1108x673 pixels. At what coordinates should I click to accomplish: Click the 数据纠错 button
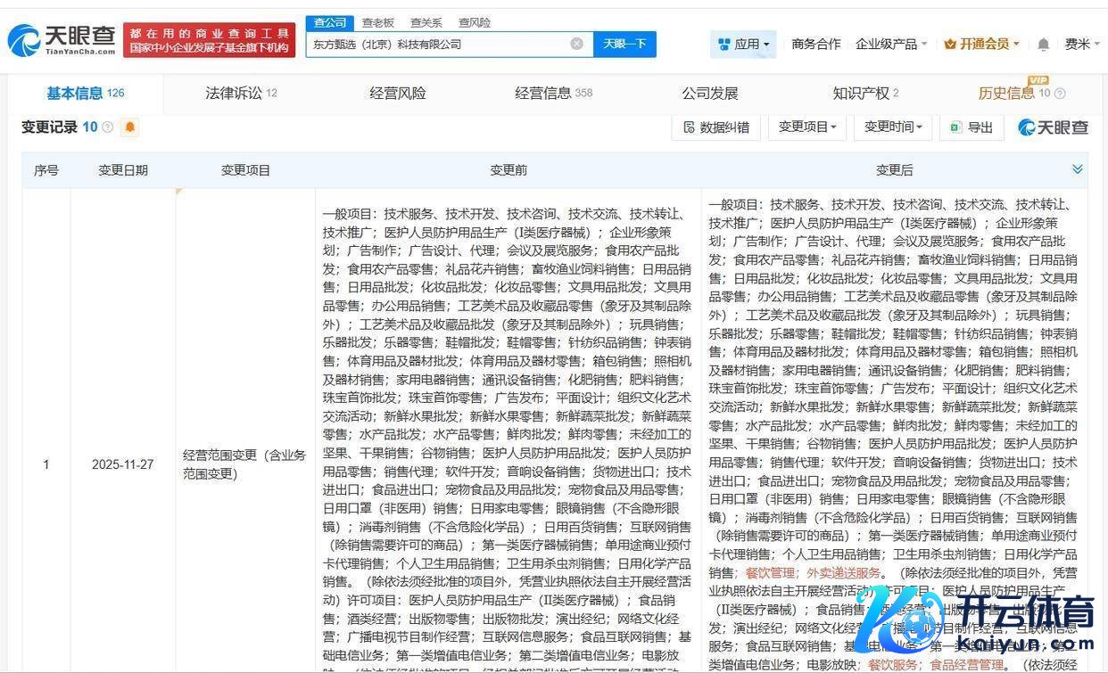point(715,127)
